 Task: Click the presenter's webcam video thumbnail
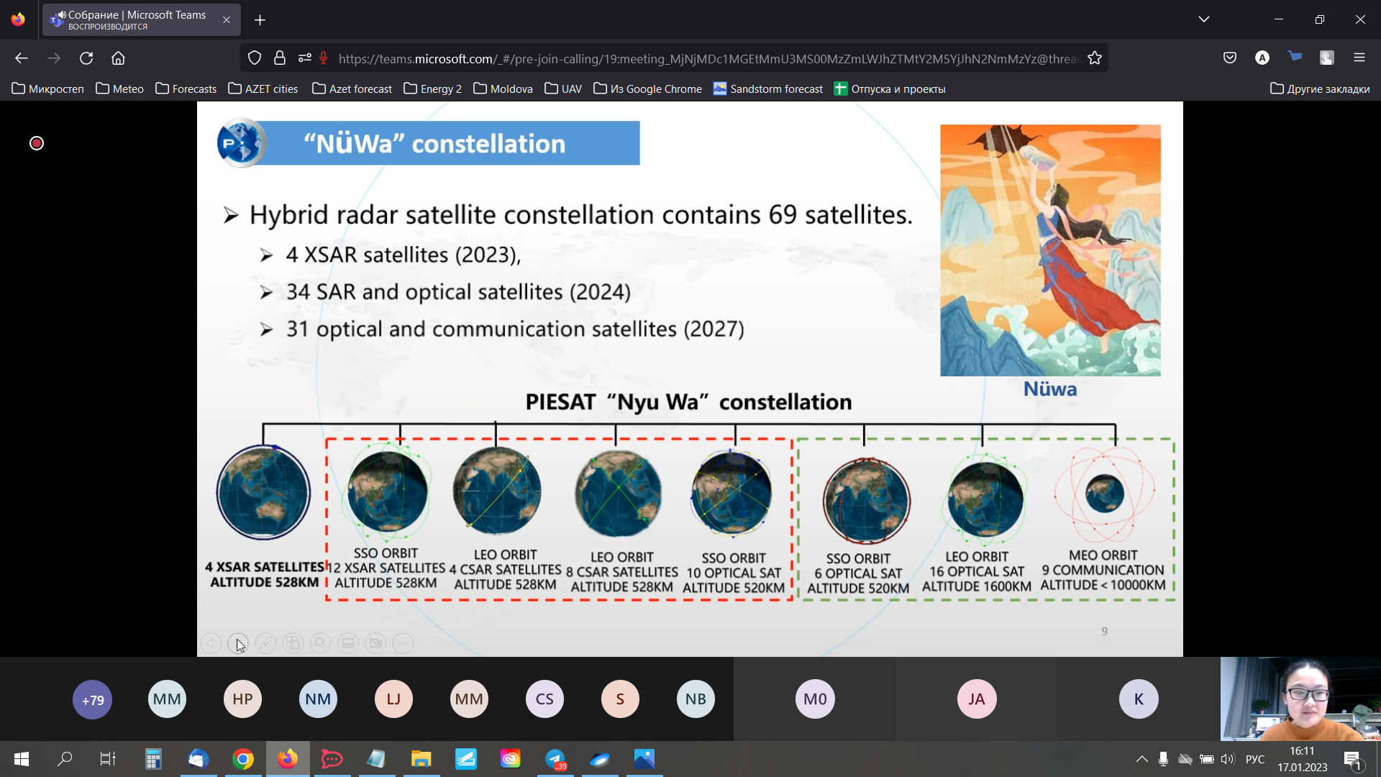(1300, 699)
